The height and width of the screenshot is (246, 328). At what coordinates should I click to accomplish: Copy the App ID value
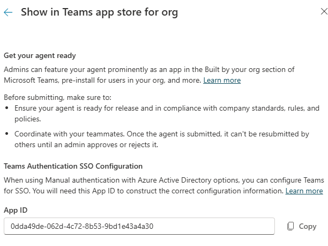[x=302, y=226]
